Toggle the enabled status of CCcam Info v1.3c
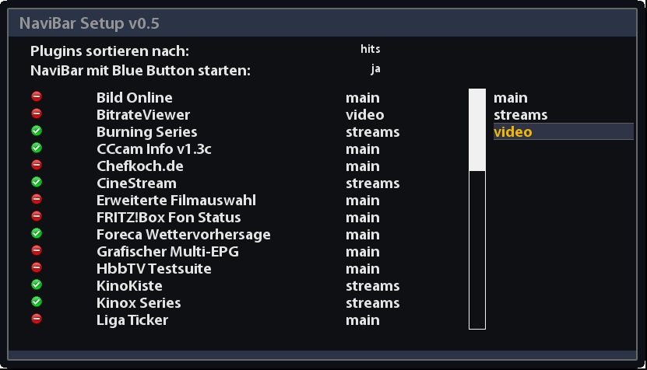This screenshot has width=647, height=370. point(37,148)
